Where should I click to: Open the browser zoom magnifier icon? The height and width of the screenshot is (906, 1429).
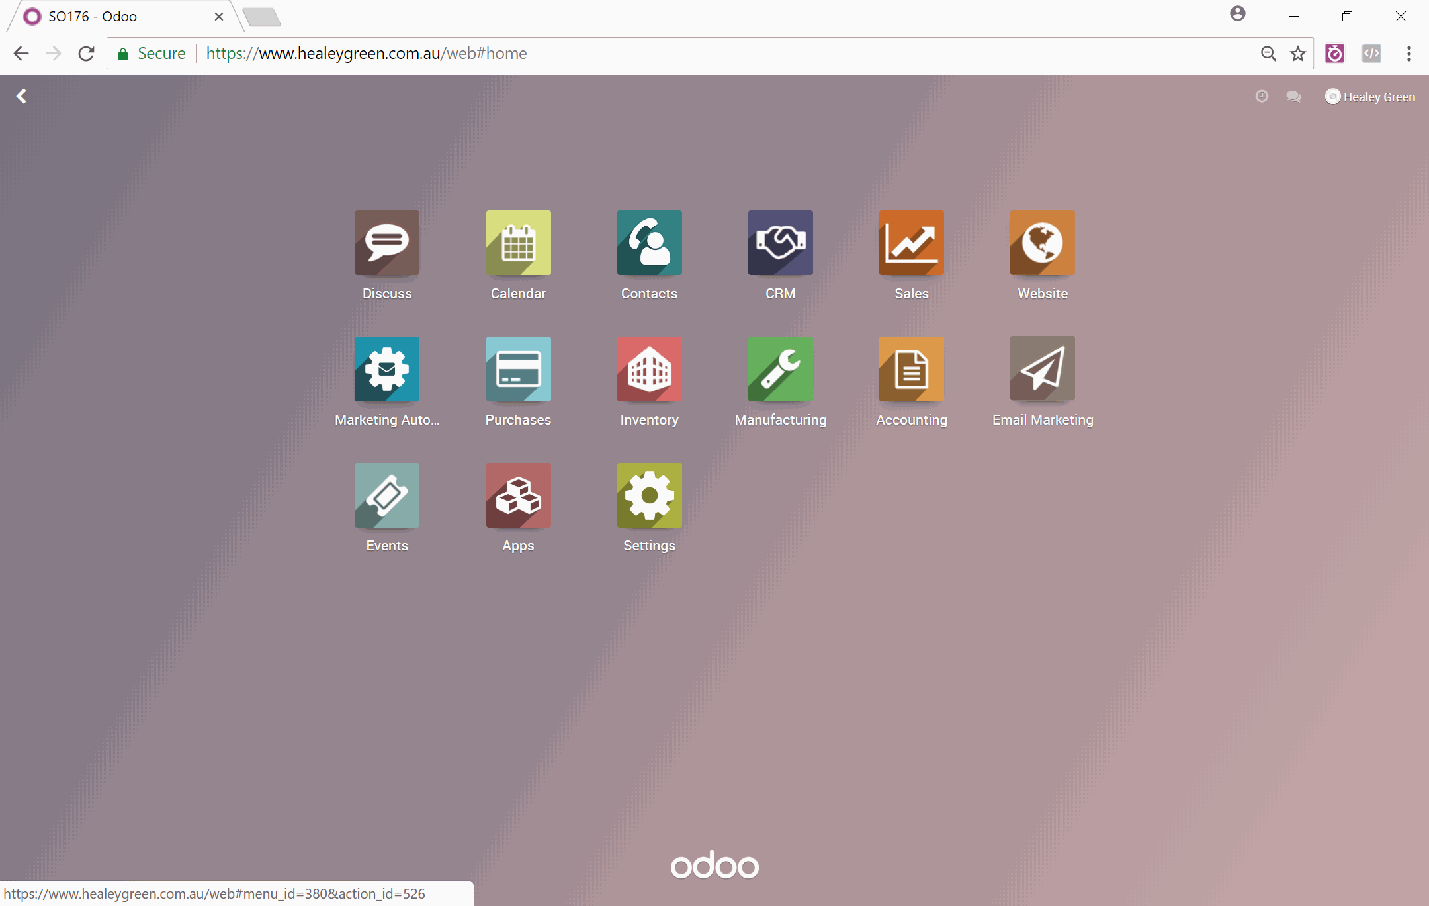point(1268,54)
